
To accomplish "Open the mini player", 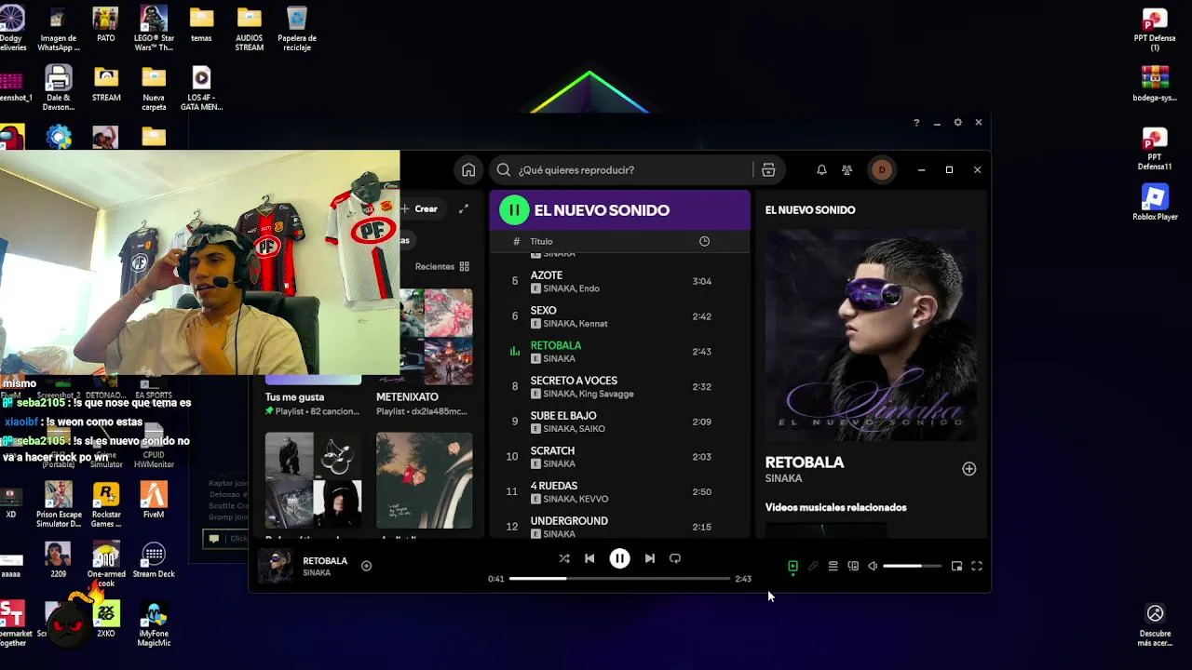I will click(956, 566).
